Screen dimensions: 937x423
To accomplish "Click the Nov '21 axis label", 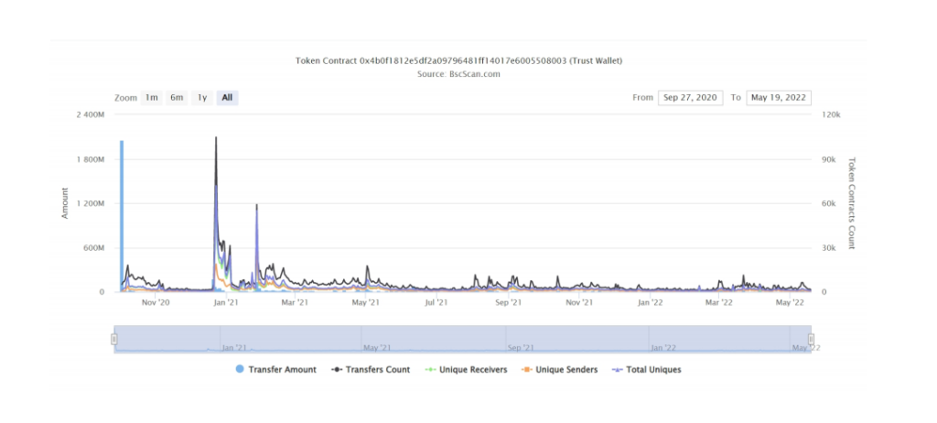I will pos(579,303).
